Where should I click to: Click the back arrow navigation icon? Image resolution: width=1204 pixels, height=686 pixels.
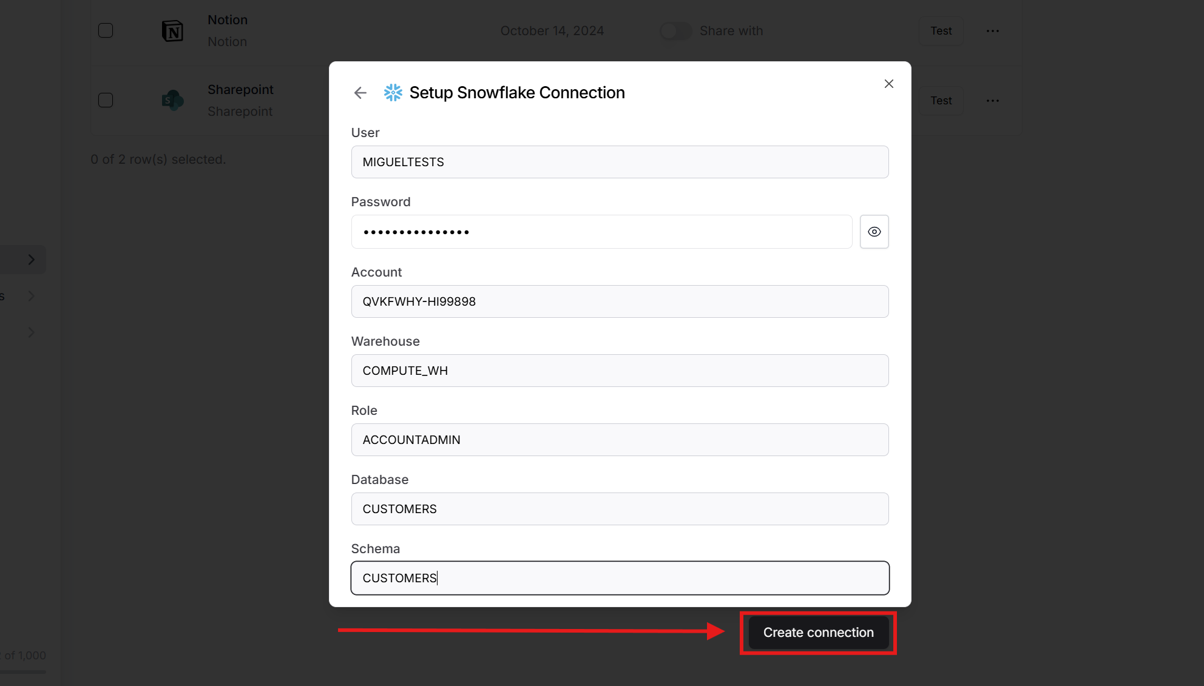pos(361,92)
